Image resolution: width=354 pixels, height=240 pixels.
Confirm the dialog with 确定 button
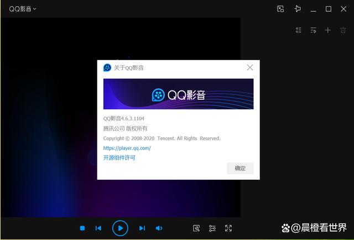pos(240,168)
